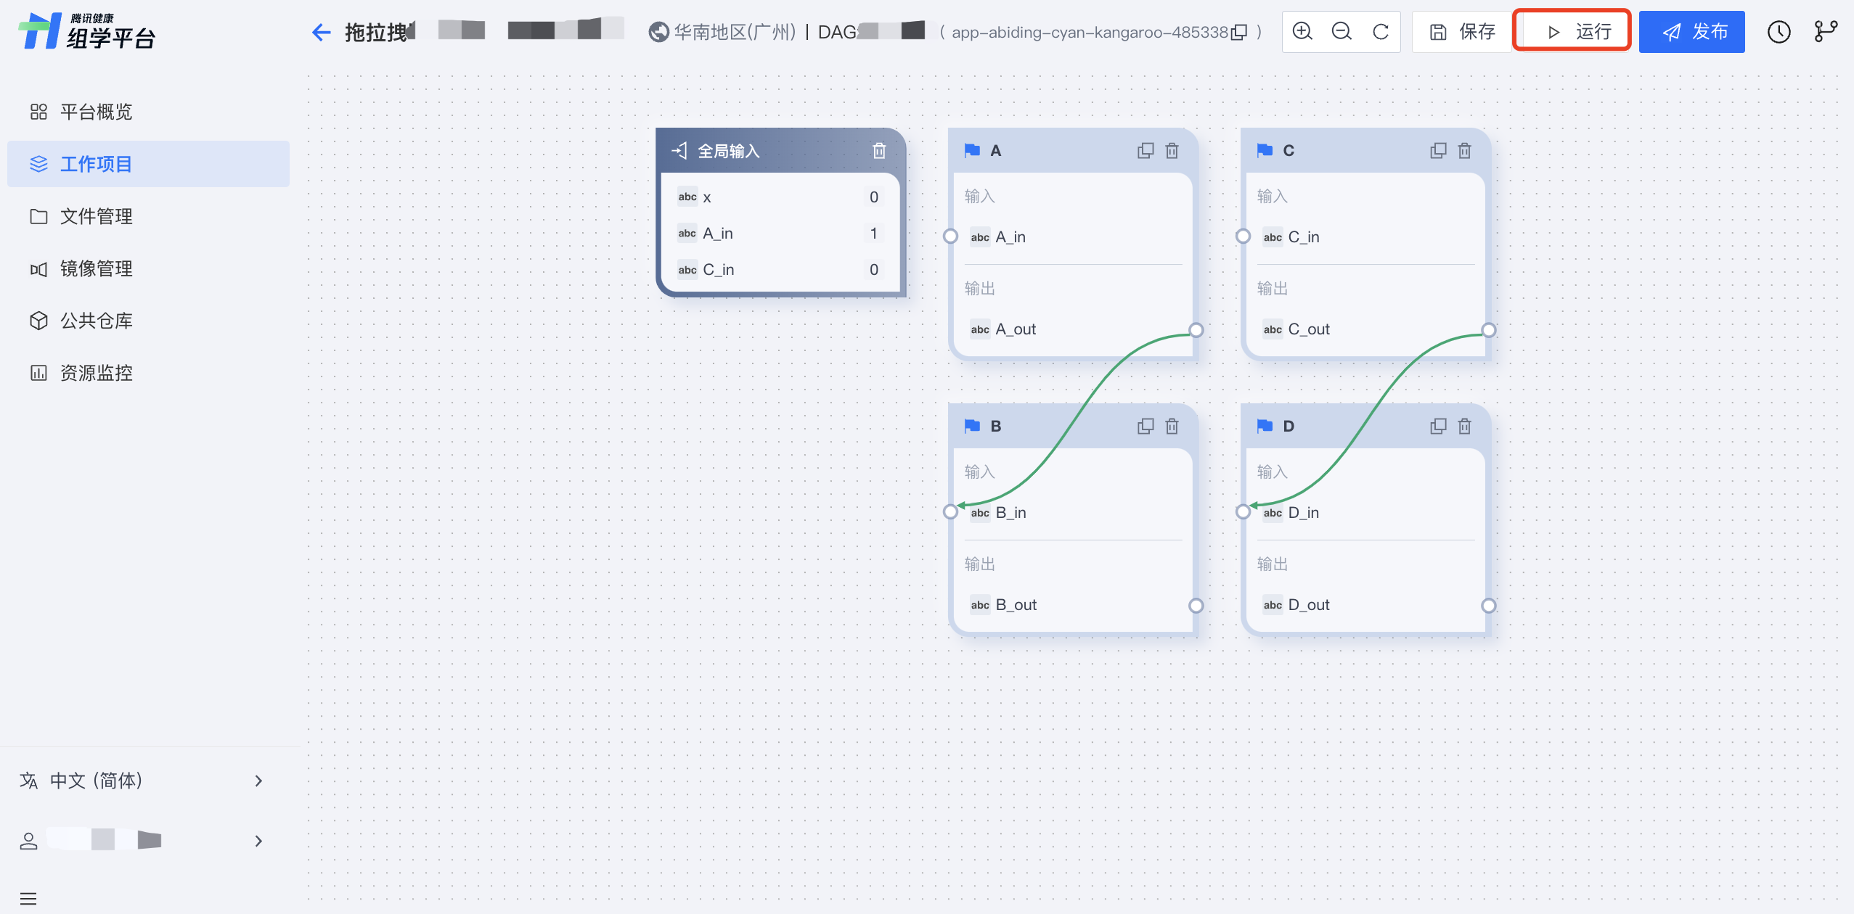Click the A_in value field in 全局输入
This screenshot has height=914, width=1854.
tap(873, 234)
